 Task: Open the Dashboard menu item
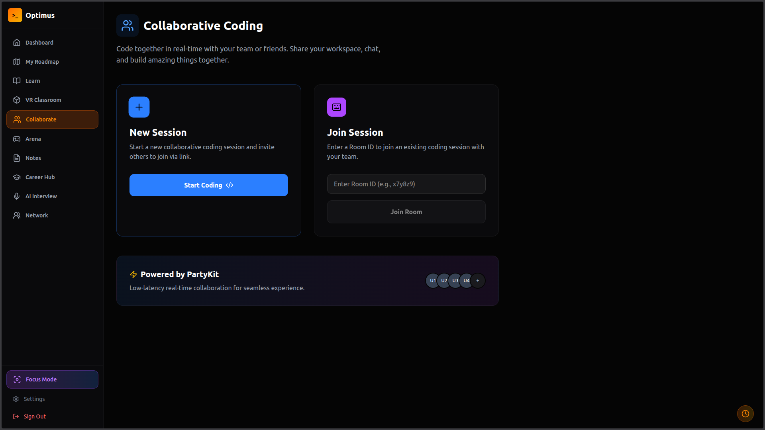click(39, 43)
